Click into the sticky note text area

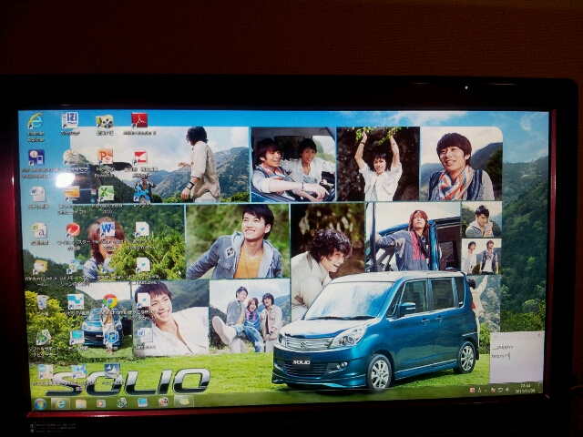(517, 361)
